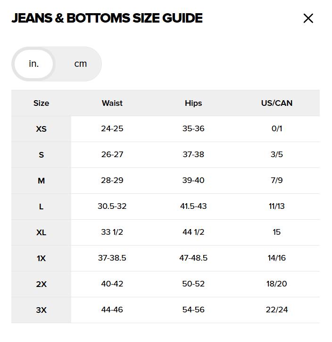
Task: Select the M size row label
Action: [41, 181]
